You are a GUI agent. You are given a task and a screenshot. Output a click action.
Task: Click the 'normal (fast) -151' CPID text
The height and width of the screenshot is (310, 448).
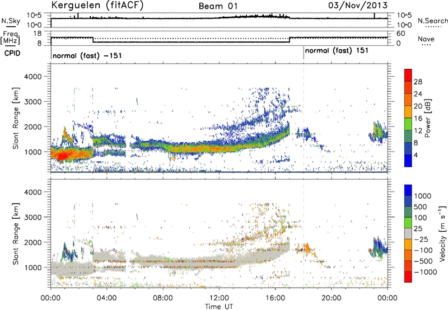(87, 55)
